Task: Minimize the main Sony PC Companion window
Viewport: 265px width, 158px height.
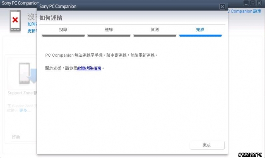Action: [246, 3]
